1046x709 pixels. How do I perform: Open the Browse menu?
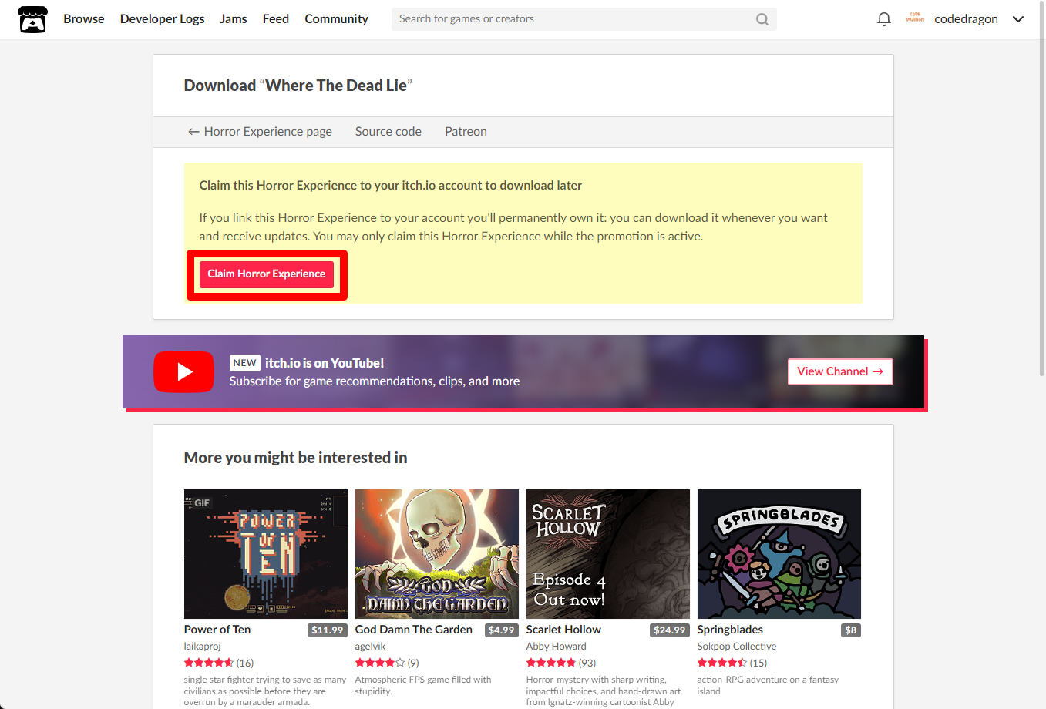tap(84, 19)
